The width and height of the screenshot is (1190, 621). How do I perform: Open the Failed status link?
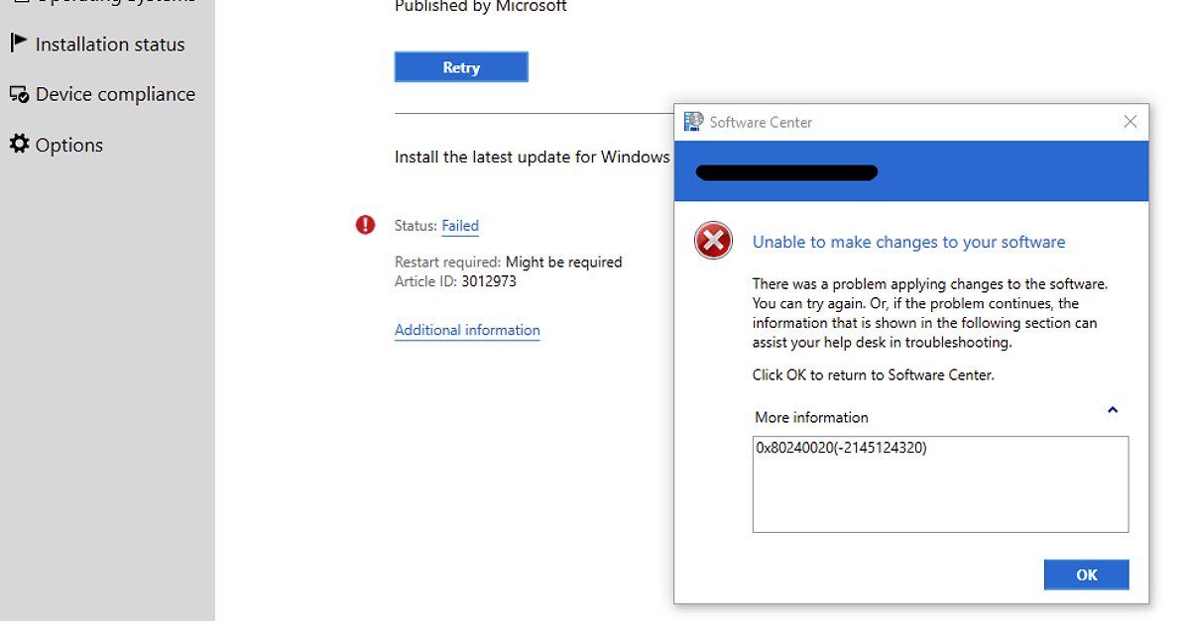coord(460,226)
